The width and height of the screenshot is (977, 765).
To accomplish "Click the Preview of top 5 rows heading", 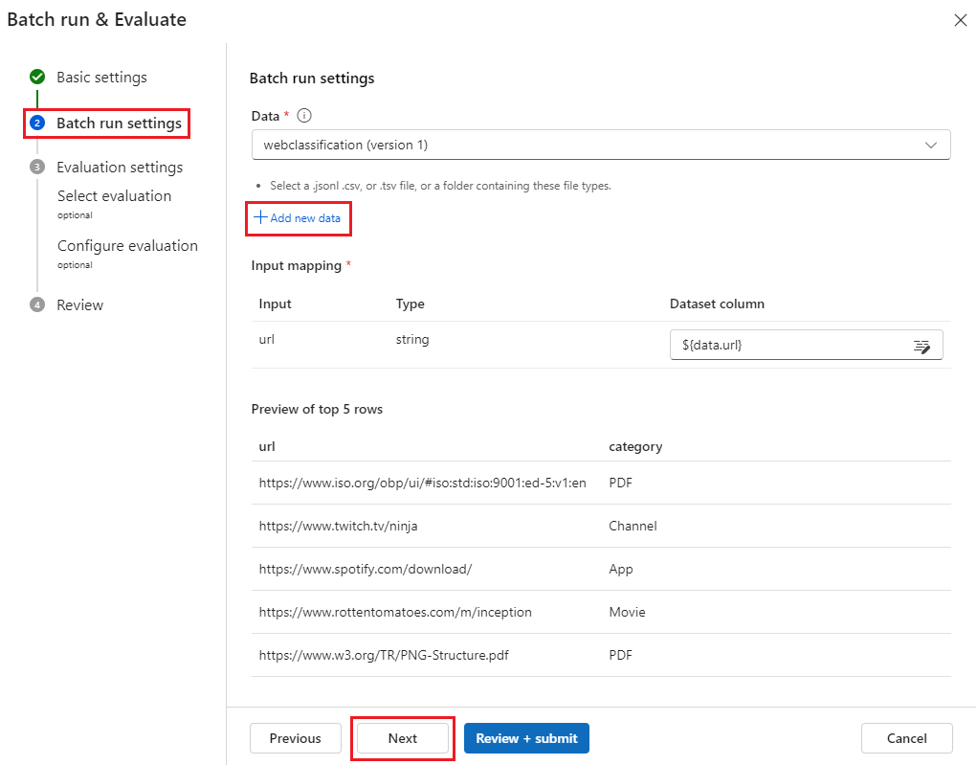I will (x=317, y=409).
